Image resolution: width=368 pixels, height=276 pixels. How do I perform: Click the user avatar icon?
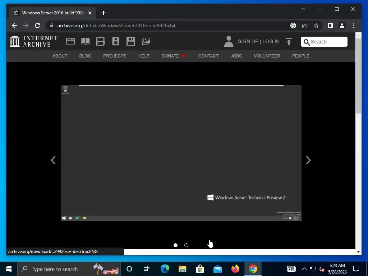(229, 41)
